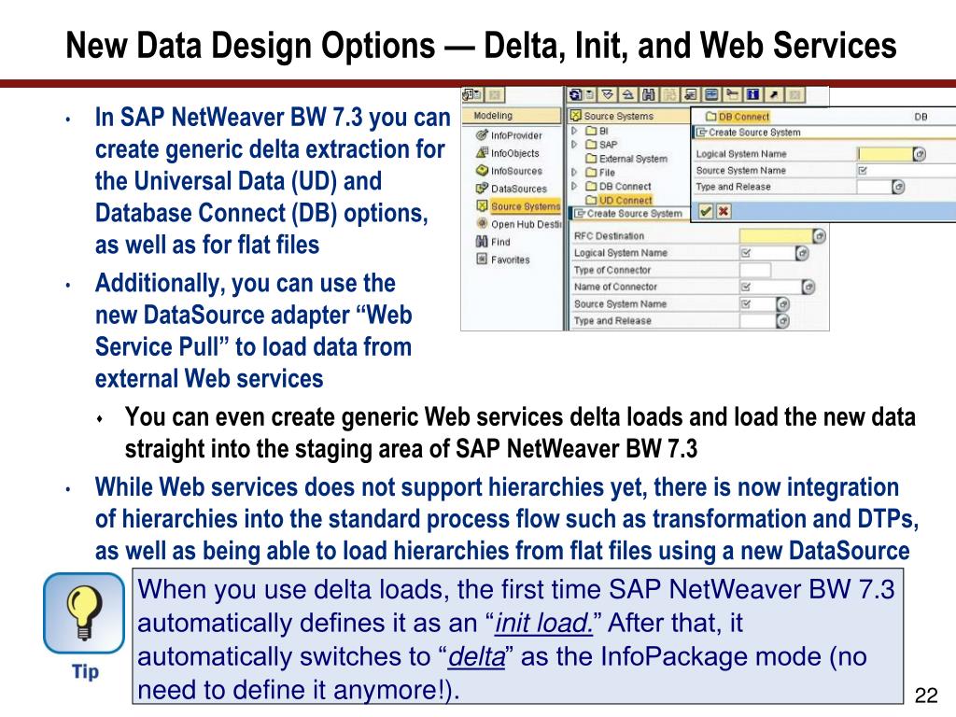The image size is (956, 717).
Task: Click the Favorites icon
Action: click(x=482, y=259)
